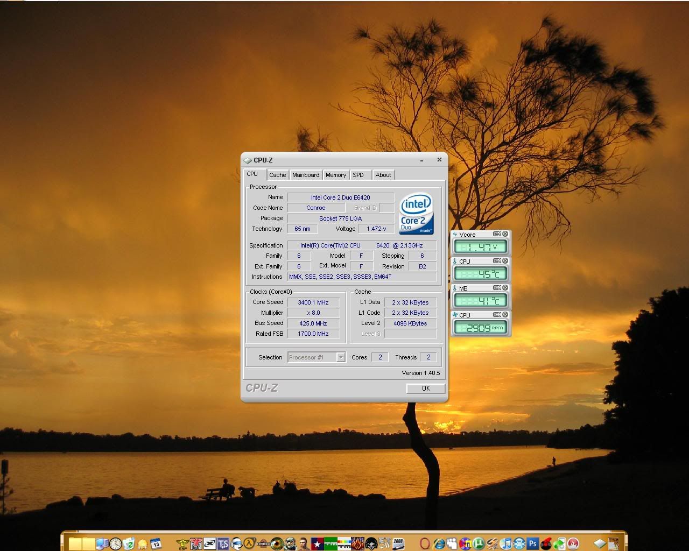
Task: Open Photoshop from the dock
Action: tap(533, 543)
